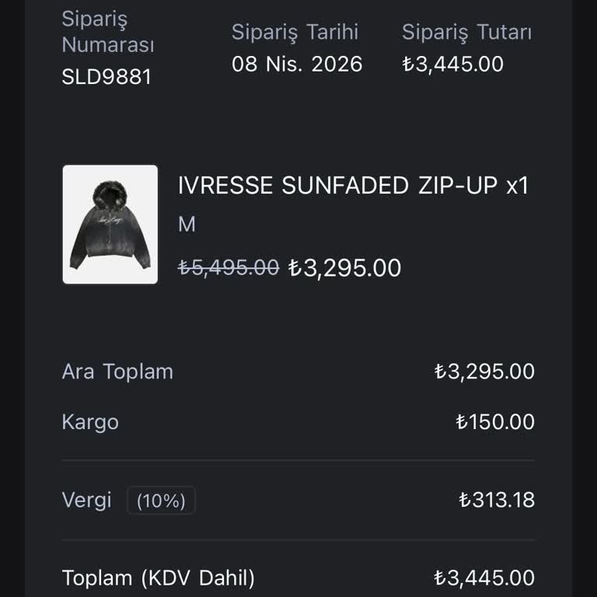Click the ₺3,445.00 value beside Toplam (KDV Dahil)
The image size is (597, 597).
click(x=484, y=578)
